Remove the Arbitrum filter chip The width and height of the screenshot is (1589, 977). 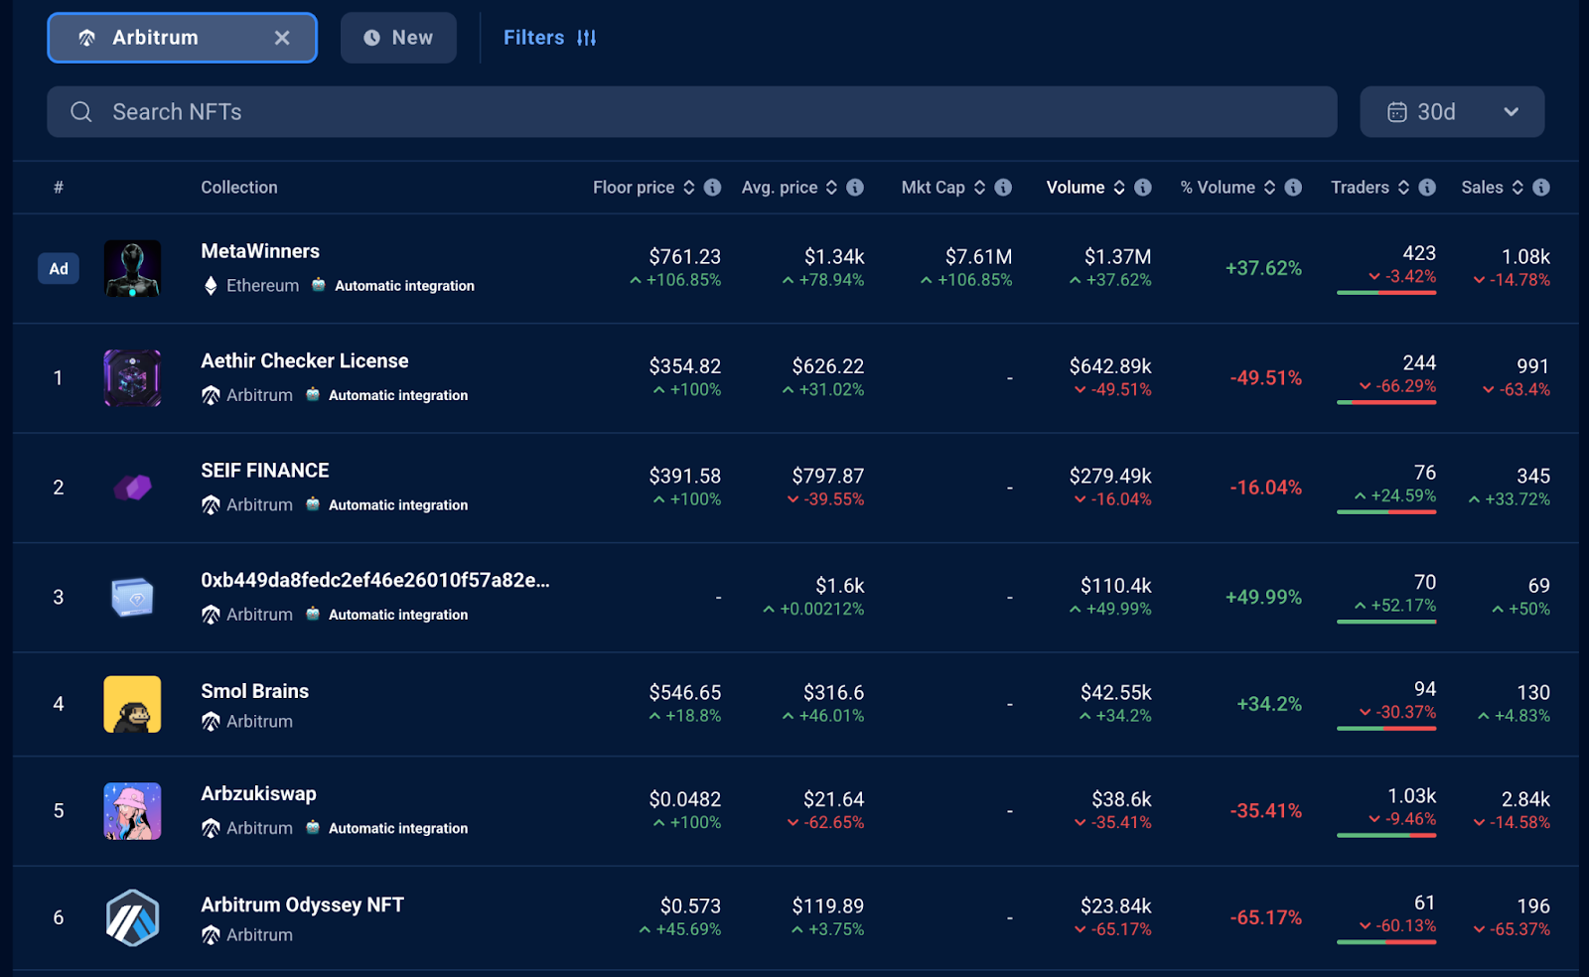click(x=282, y=37)
